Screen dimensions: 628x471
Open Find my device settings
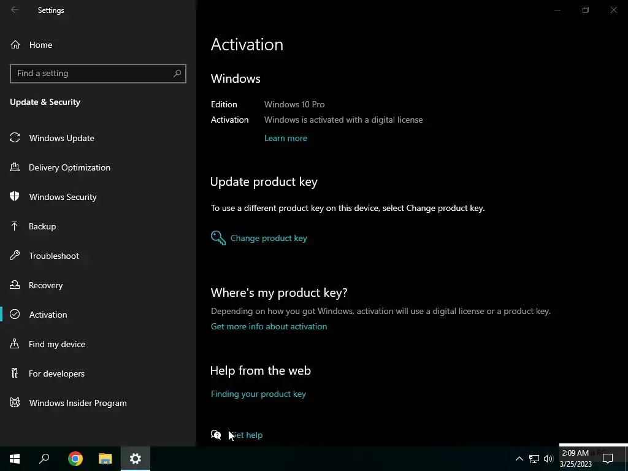point(57,344)
